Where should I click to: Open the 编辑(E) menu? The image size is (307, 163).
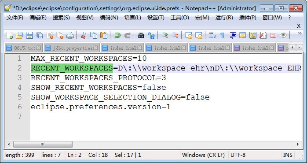click(x=38, y=18)
